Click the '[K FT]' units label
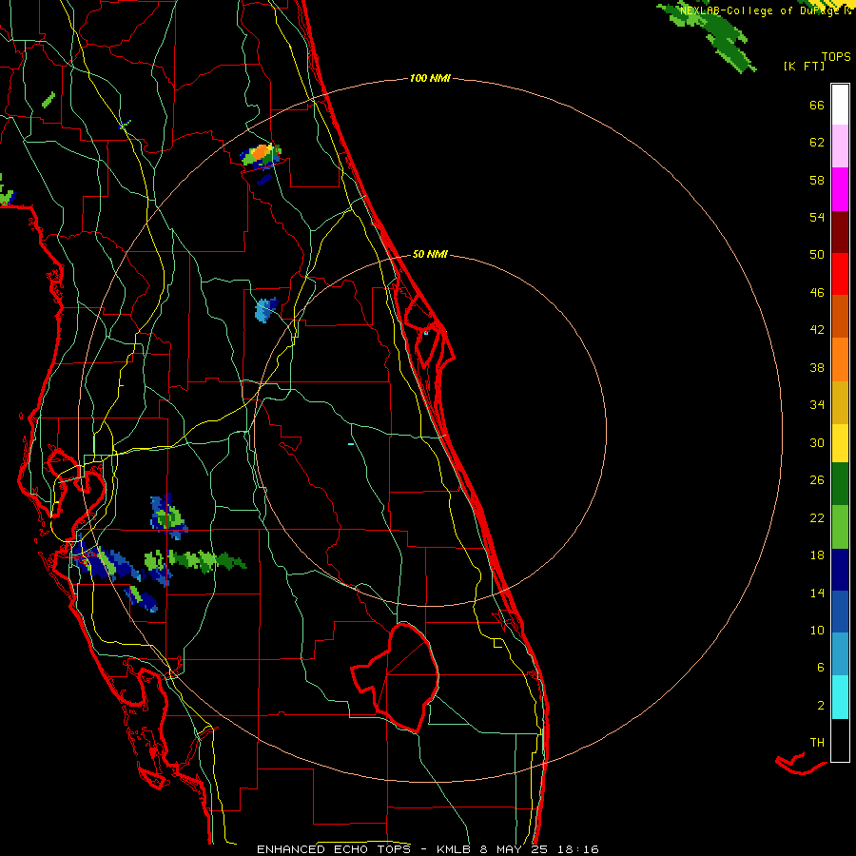 (x=804, y=67)
